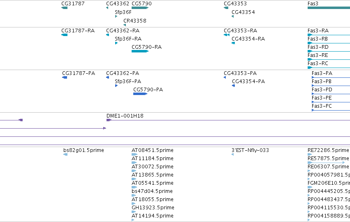Click the GH13923.5prime EST arrow glyph

click(134, 212)
